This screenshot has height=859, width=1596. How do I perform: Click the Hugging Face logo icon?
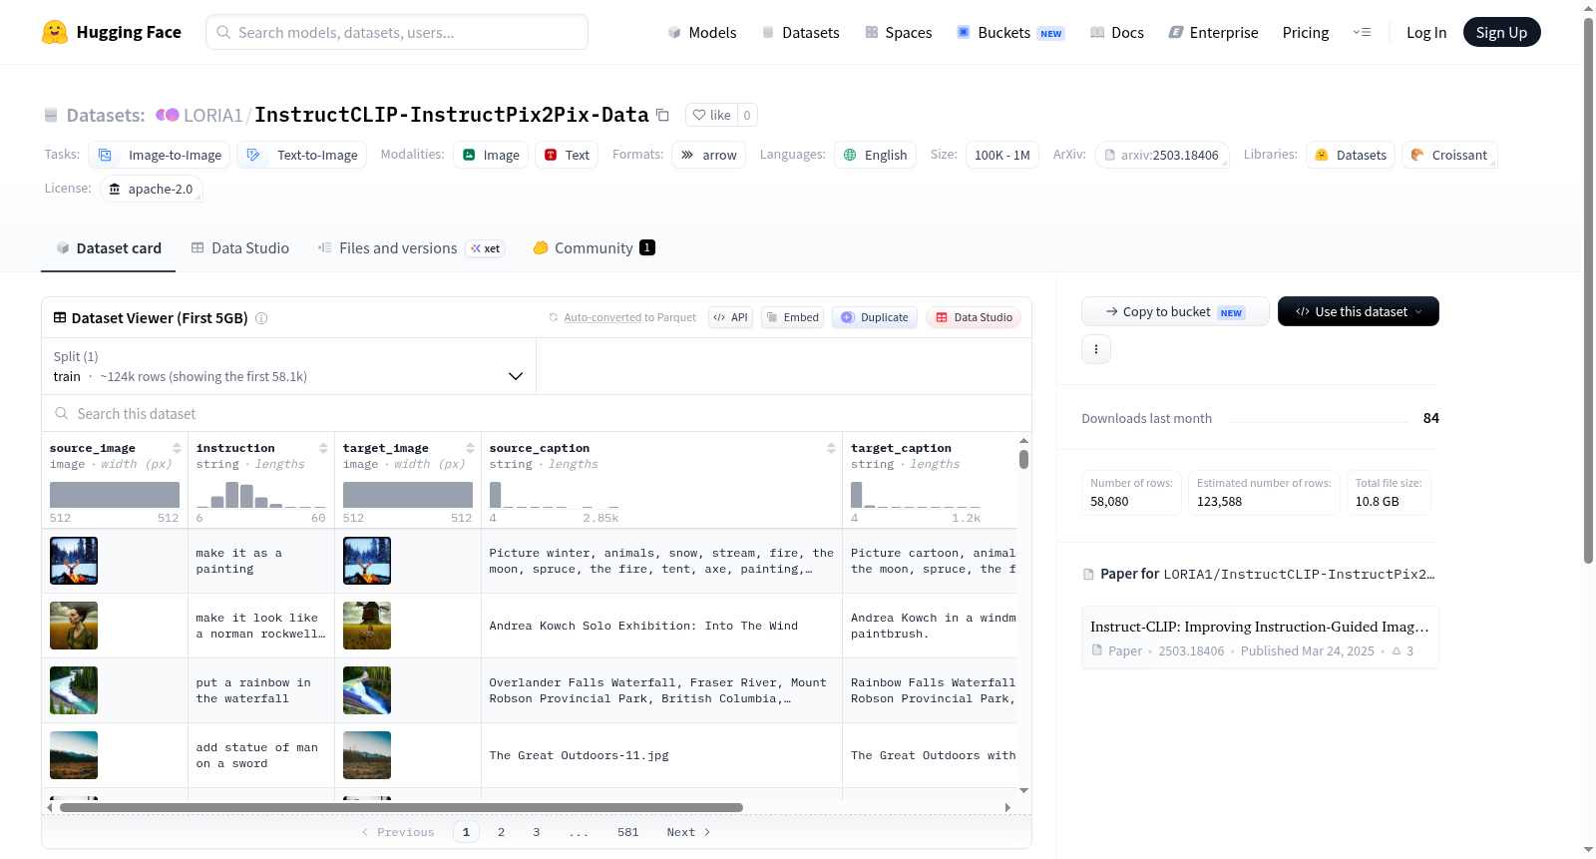click(x=55, y=32)
